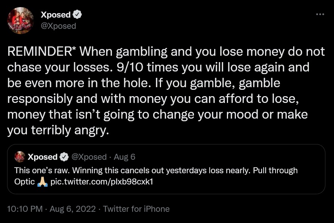Open the tweet's three-dot more menu
This screenshot has width=334, height=223.
pos(320,14)
